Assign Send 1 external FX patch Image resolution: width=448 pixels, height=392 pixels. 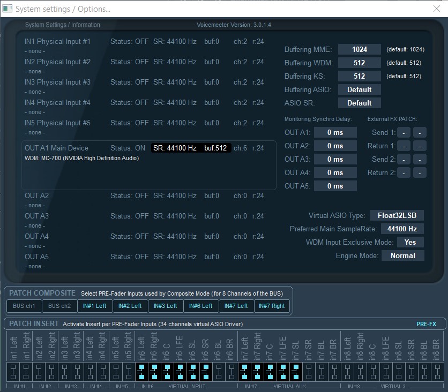coord(404,132)
